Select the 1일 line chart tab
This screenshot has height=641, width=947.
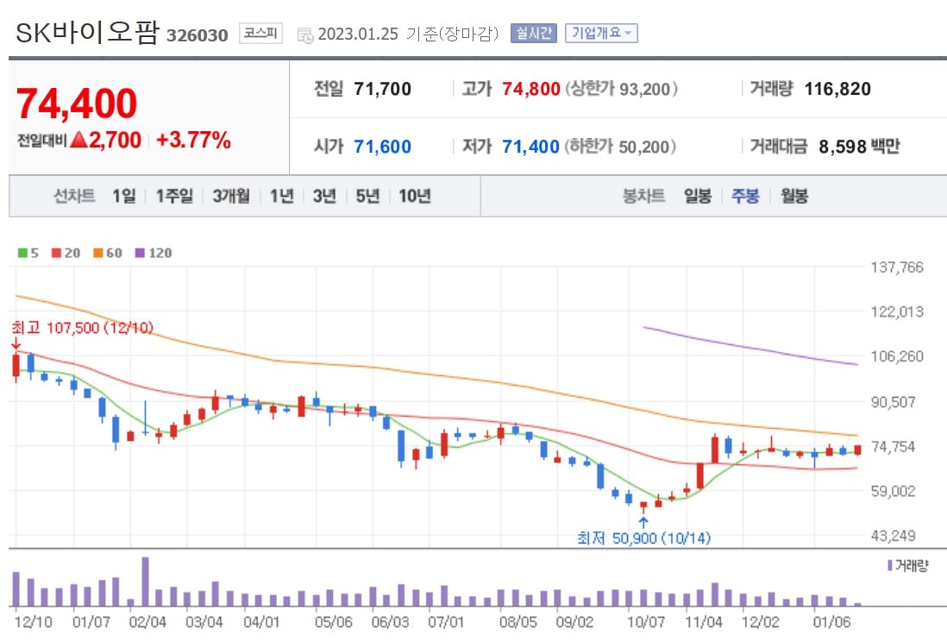(124, 196)
